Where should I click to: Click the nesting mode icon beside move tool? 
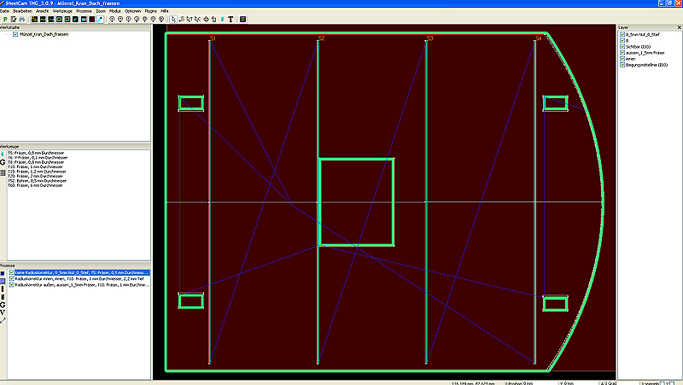[x=214, y=19]
